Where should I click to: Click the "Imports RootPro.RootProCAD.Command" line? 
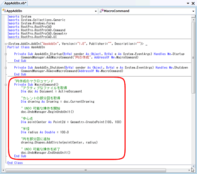[x=36, y=30]
